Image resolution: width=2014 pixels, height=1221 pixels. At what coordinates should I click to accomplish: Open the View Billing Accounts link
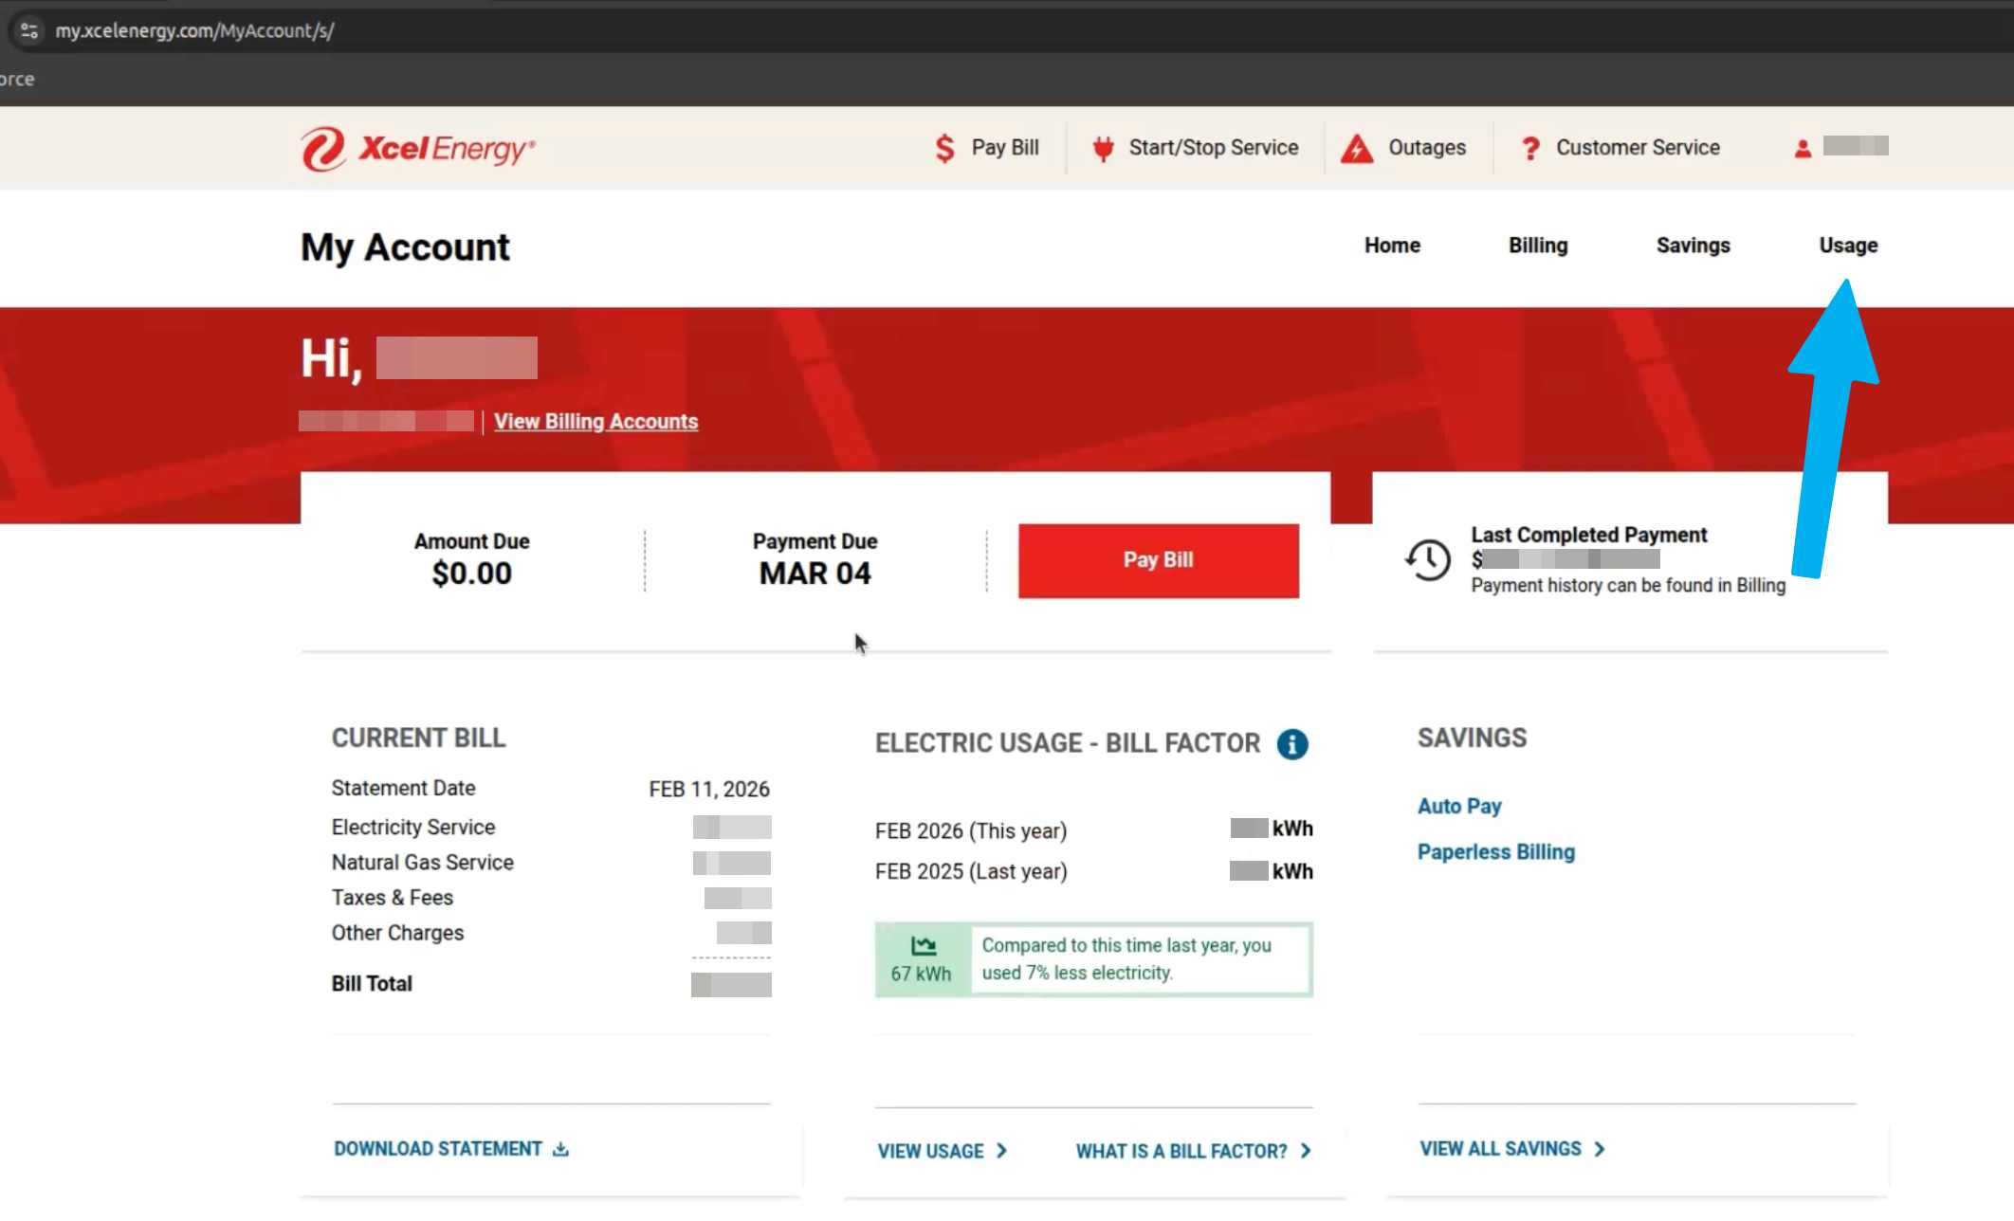point(595,422)
